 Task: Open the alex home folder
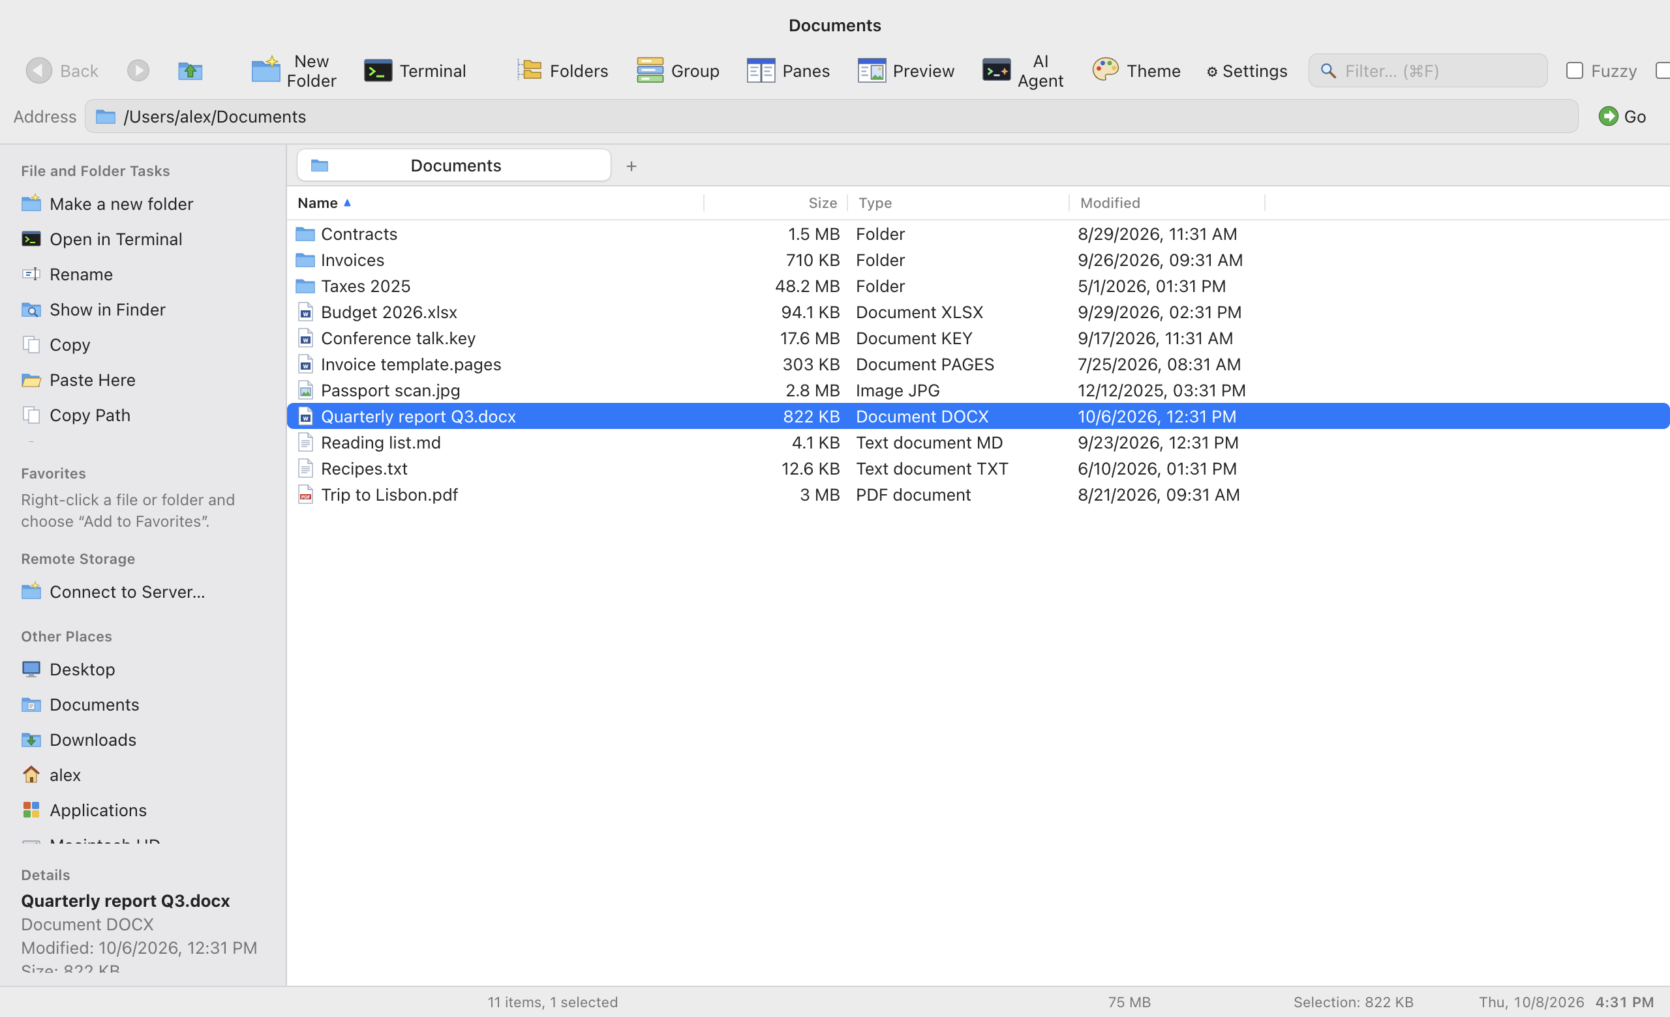[x=52, y=774]
